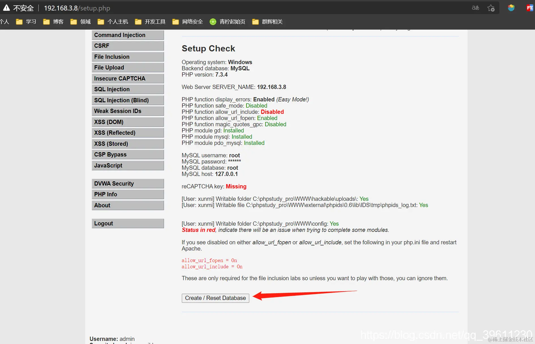View the PHP Info page
The image size is (535, 344).
pyautogui.click(x=128, y=194)
